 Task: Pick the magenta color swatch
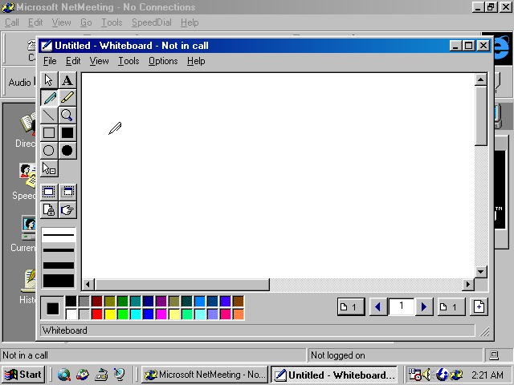click(161, 314)
